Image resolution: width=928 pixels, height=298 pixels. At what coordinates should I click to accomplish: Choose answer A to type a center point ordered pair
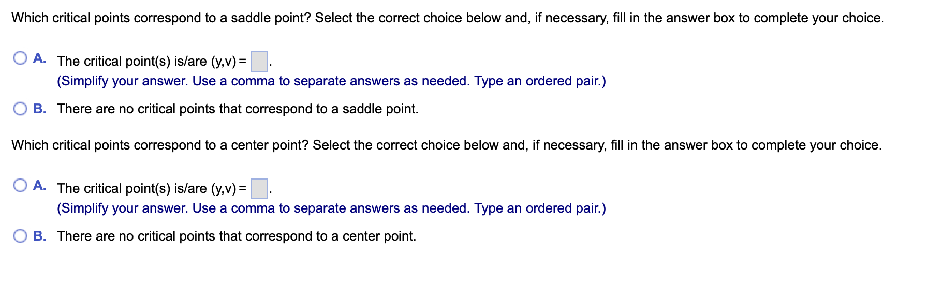click(20, 184)
